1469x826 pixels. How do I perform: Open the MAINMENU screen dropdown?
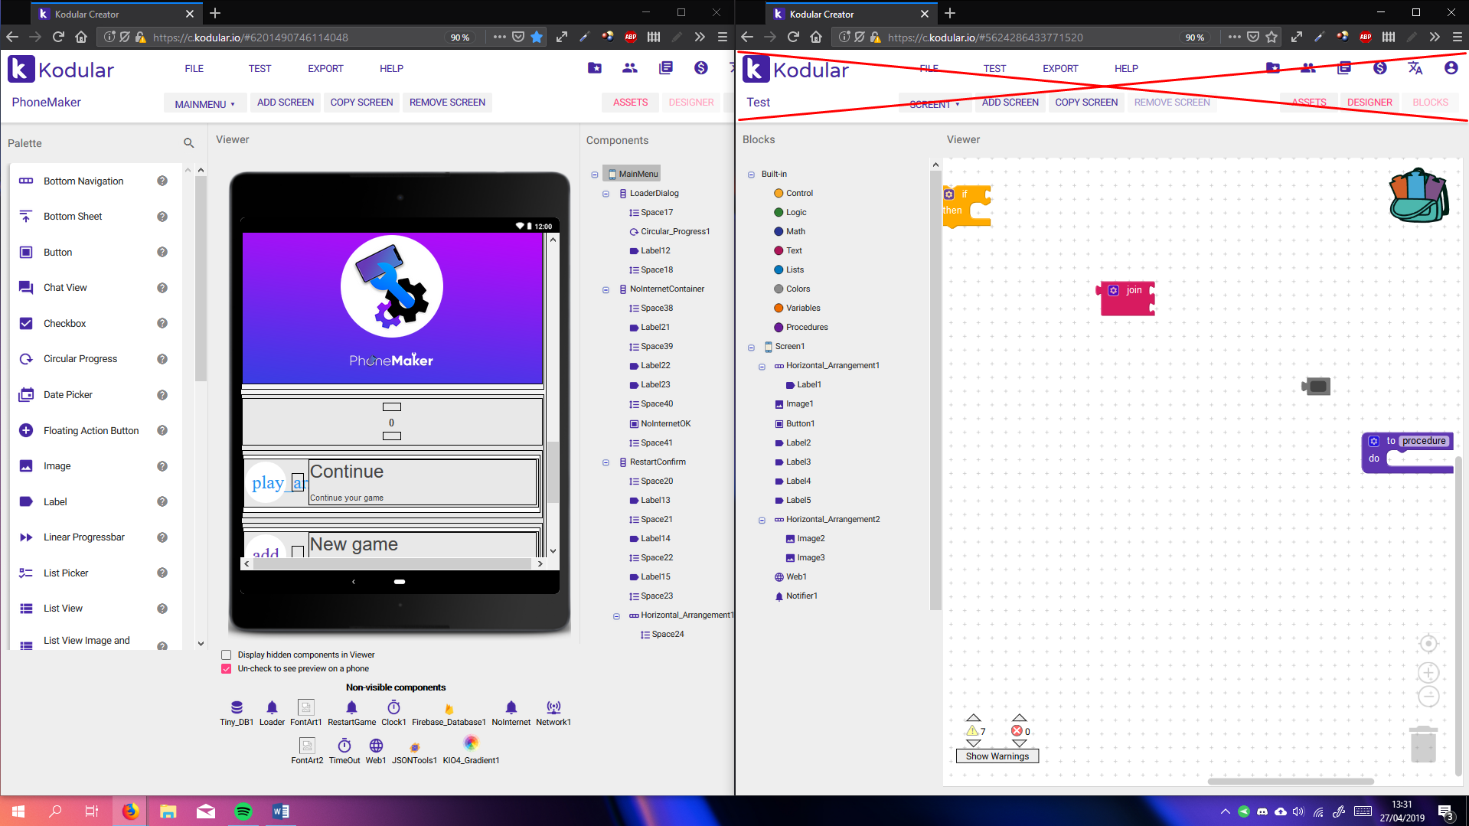click(204, 103)
